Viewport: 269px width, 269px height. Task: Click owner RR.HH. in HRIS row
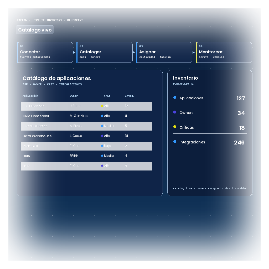(74, 156)
